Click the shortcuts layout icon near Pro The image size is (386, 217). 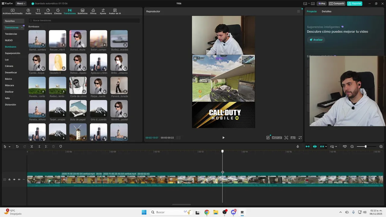(313, 4)
